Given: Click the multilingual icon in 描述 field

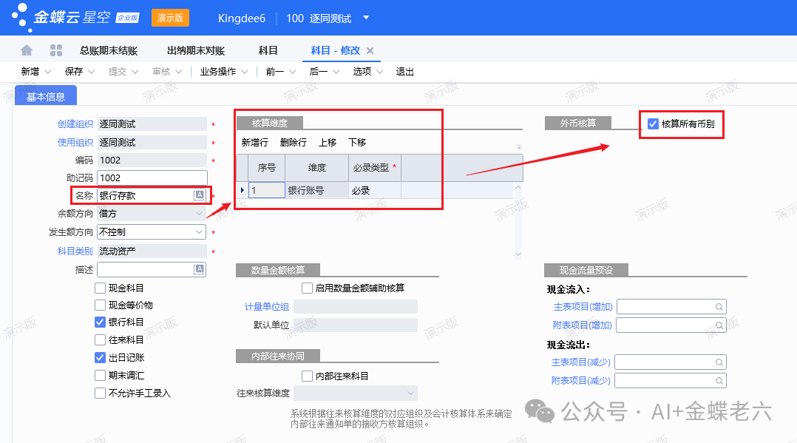Looking at the screenshot, I should tap(199, 269).
